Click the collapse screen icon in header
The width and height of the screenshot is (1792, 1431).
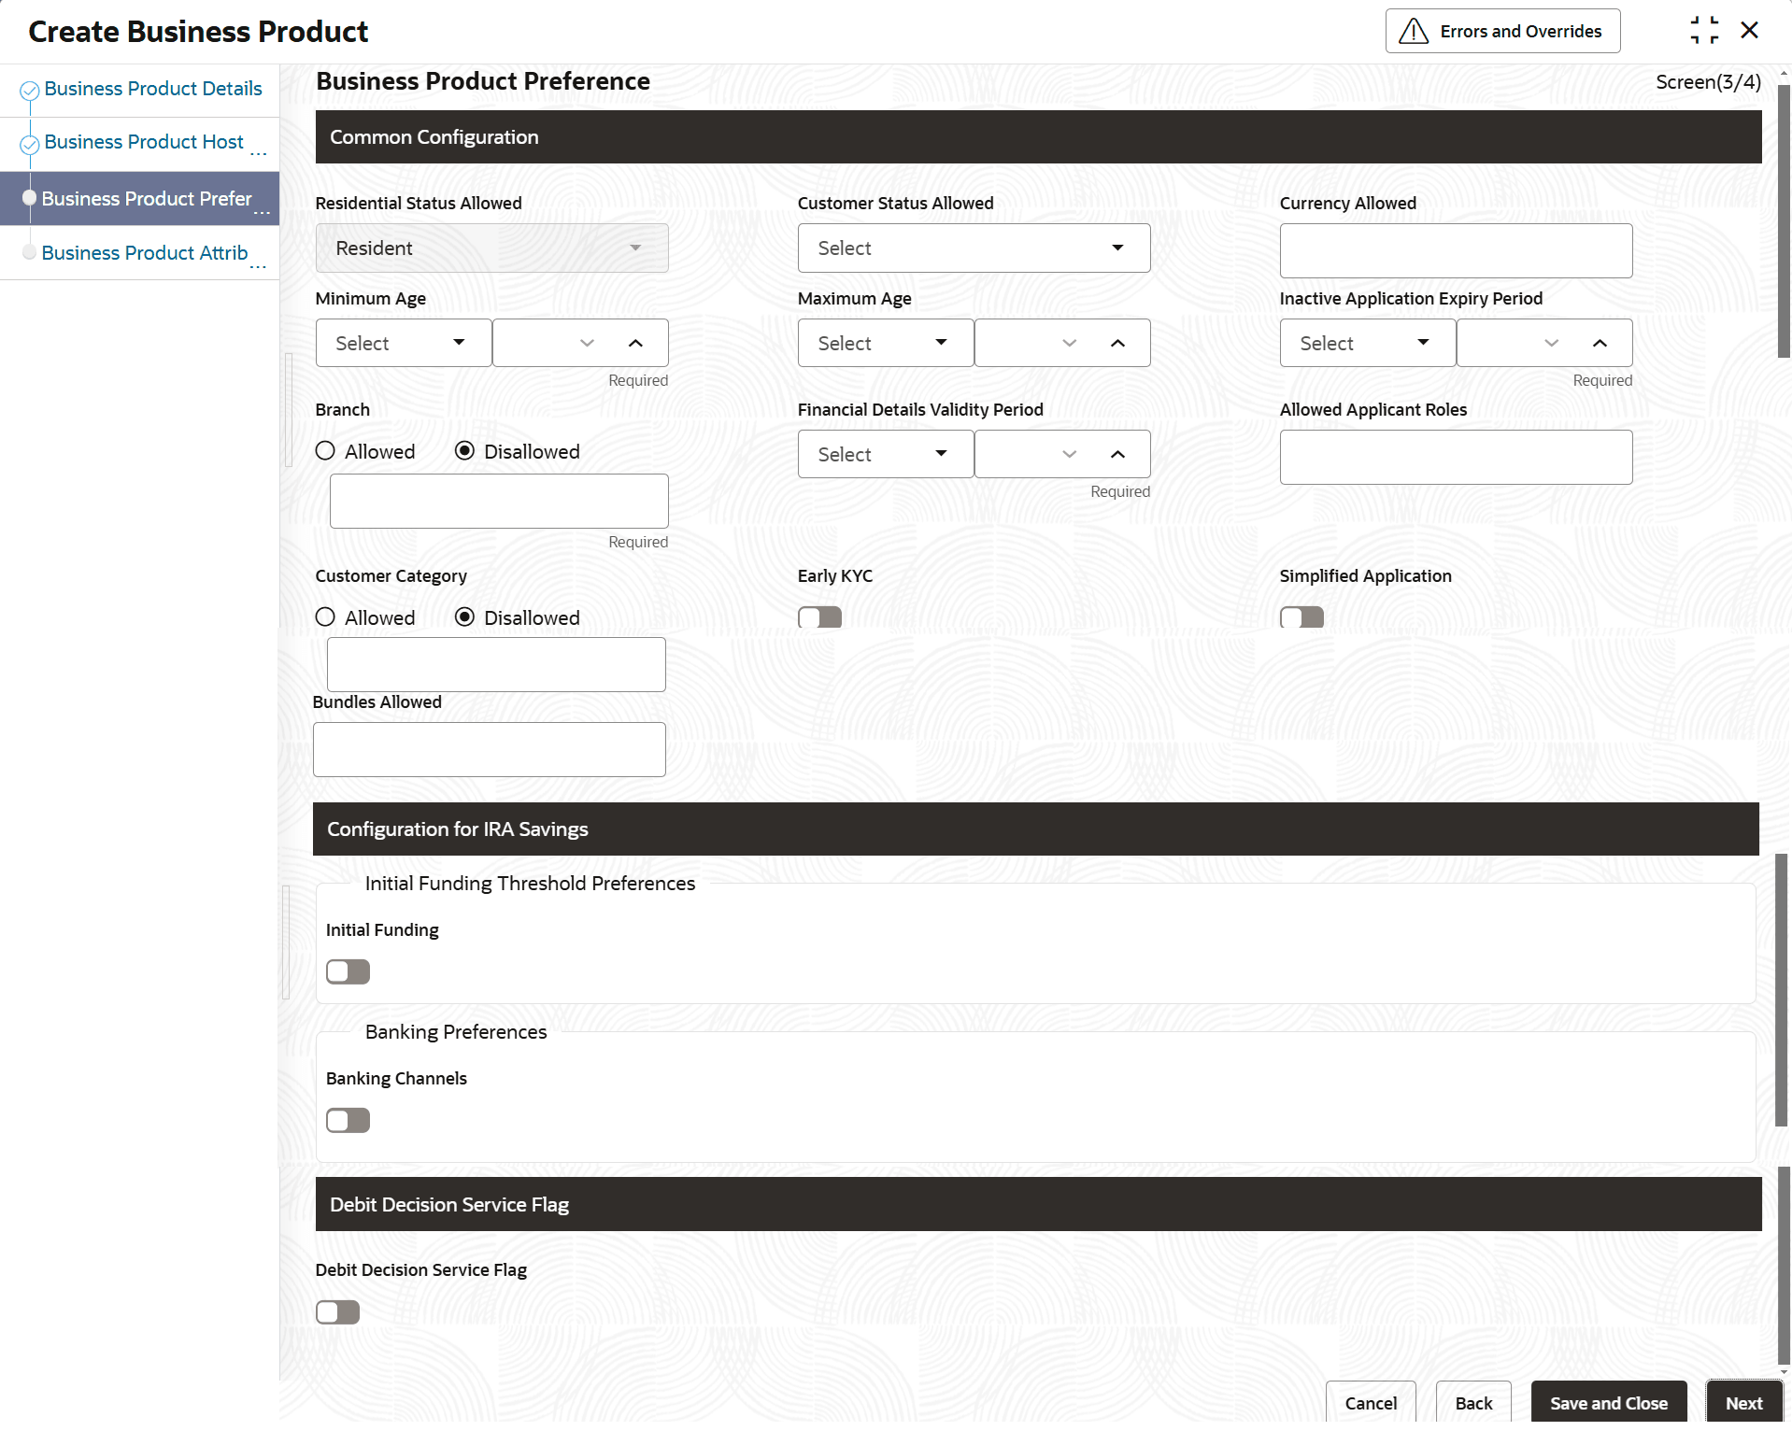[1704, 31]
